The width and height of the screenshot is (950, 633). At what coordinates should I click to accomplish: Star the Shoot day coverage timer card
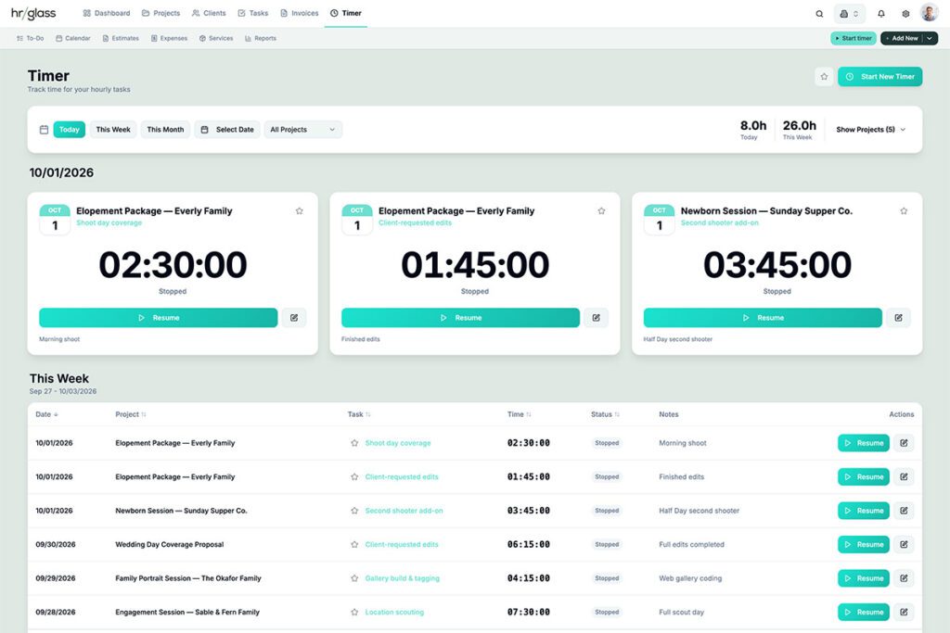pos(300,210)
